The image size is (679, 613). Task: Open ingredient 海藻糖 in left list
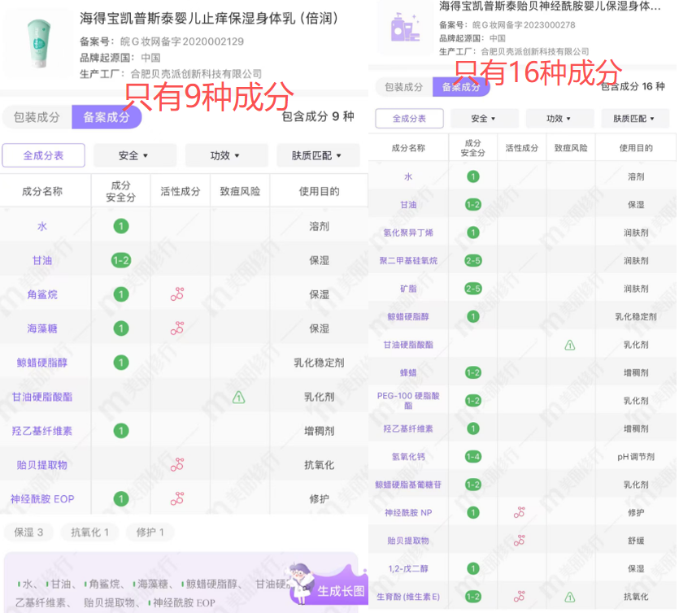[x=42, y=328]
